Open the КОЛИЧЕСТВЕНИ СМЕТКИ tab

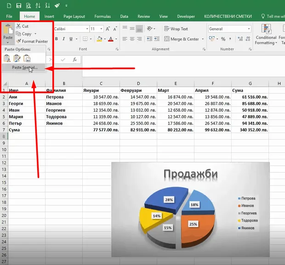[x=228, y=17]
